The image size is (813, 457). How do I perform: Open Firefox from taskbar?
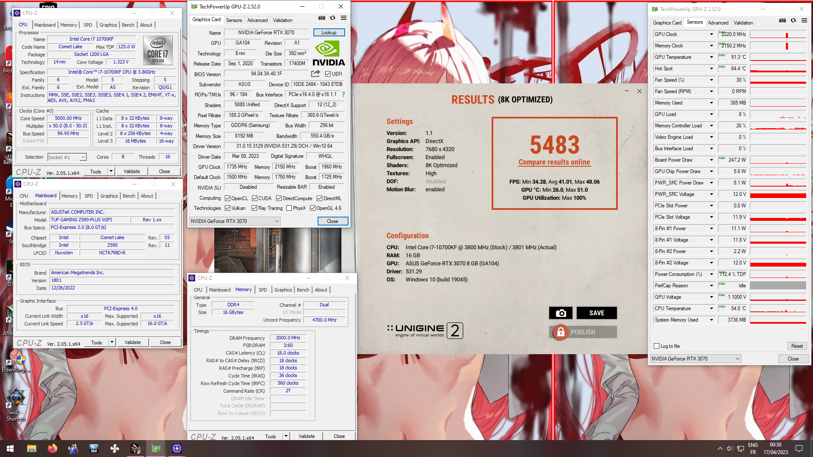click(52, 449)
